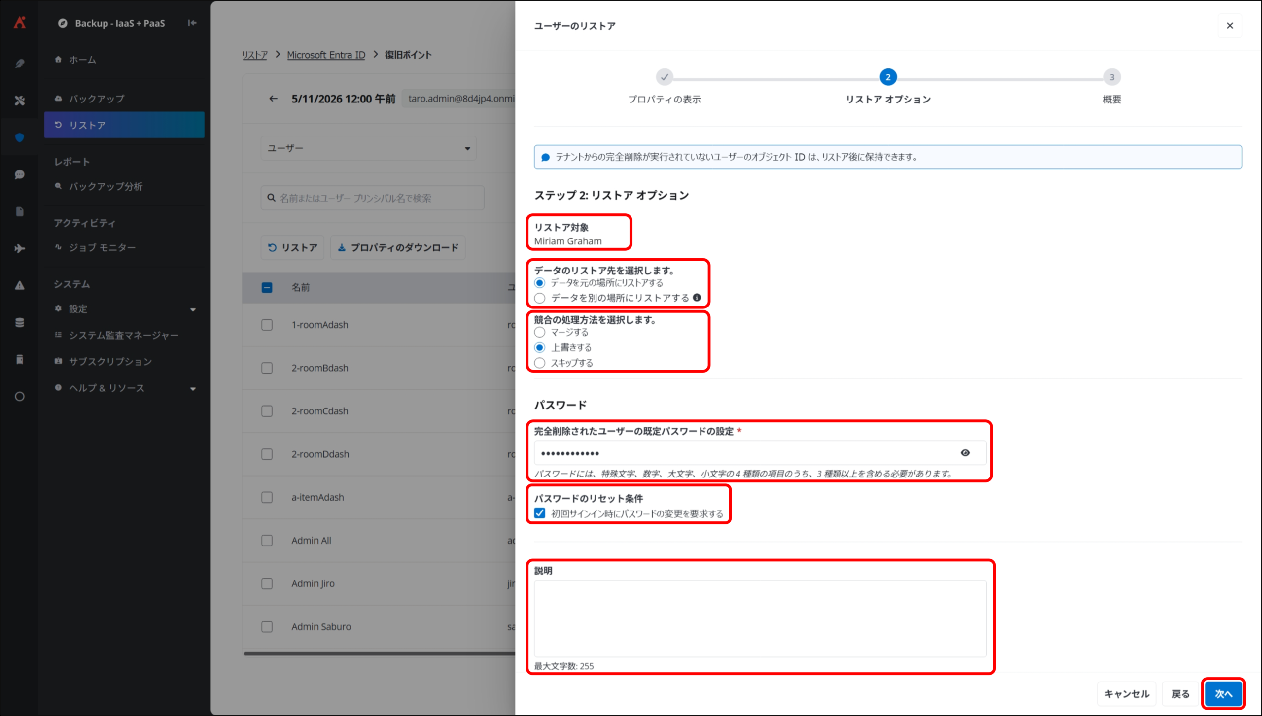Click the database icon in left rail
Image resolution: width=1262 pixels, height=716 pixels.
[20, 322]
